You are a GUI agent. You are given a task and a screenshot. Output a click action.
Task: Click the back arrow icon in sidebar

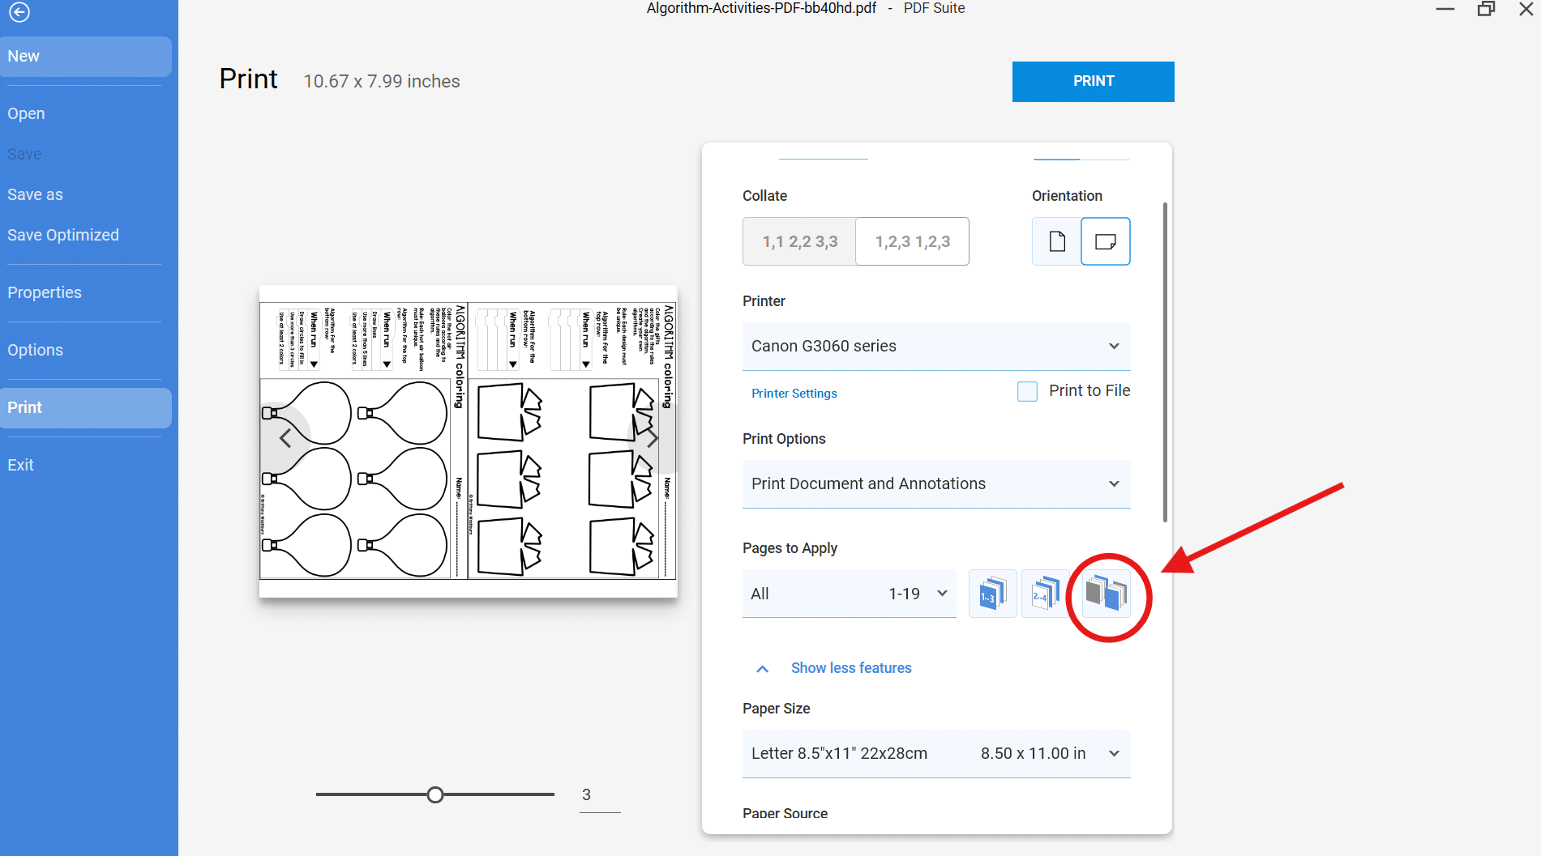click(x=19, y=12)
